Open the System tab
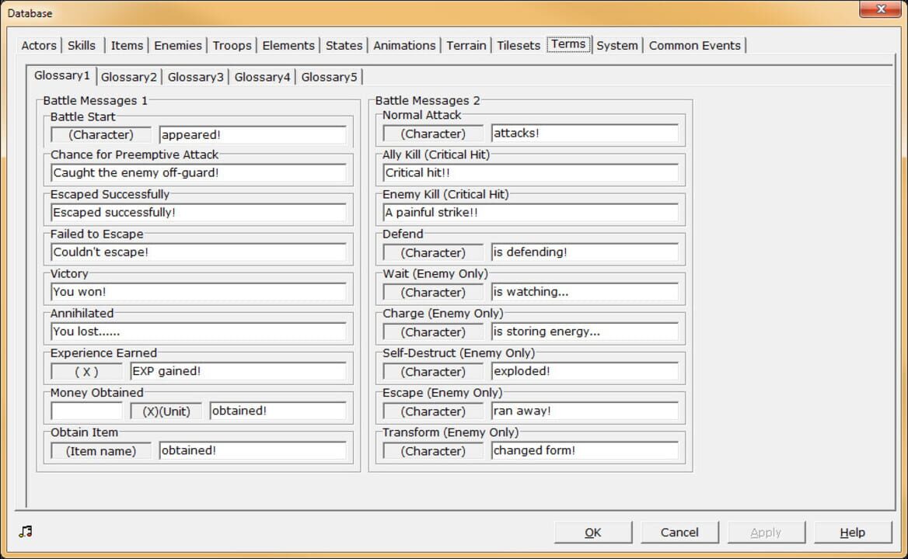This screenshot has height=559, width=908. [x=617, y=45]
